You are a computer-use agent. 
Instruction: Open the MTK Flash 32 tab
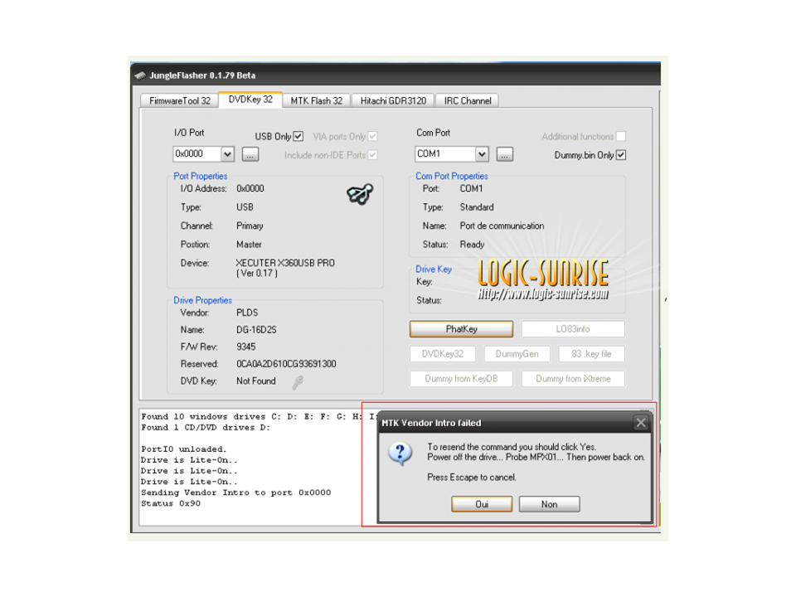pyautogui.click(x=316, y=100)
